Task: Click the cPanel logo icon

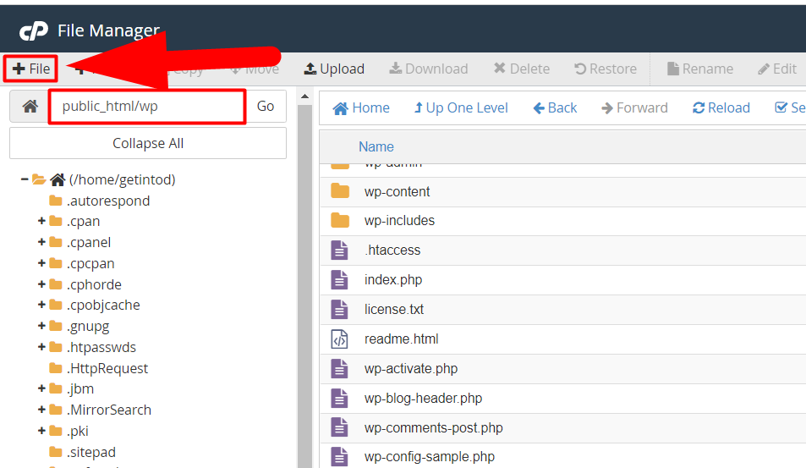Action: pos(34,30)
